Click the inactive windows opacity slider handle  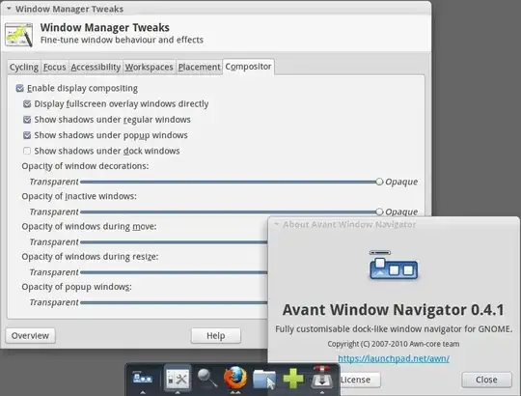[379, 212]
